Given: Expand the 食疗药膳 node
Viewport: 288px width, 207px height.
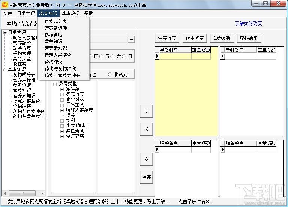Looking at the screenshot, I should coord(62,136).
